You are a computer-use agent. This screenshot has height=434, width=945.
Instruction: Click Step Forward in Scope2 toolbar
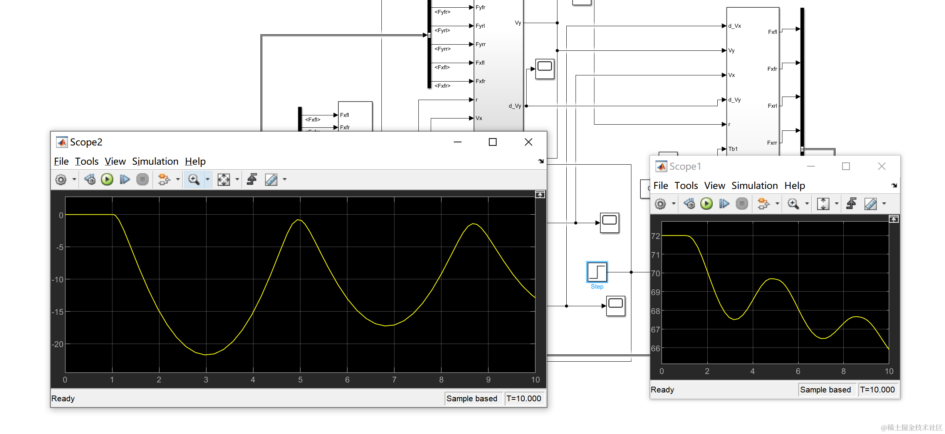pos(124,179)
